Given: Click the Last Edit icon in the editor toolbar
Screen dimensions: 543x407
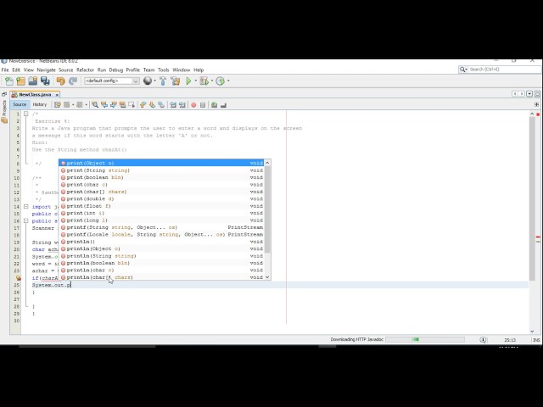Looking at the screenshot, I should 58,104.
